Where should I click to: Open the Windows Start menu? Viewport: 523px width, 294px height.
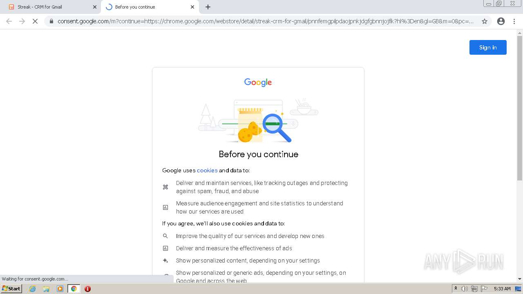[x=11, y=289]
